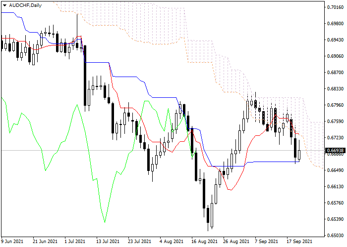Select the current price label 0.66938
Viewport: 347px width, 247px height.
[335, 151]
